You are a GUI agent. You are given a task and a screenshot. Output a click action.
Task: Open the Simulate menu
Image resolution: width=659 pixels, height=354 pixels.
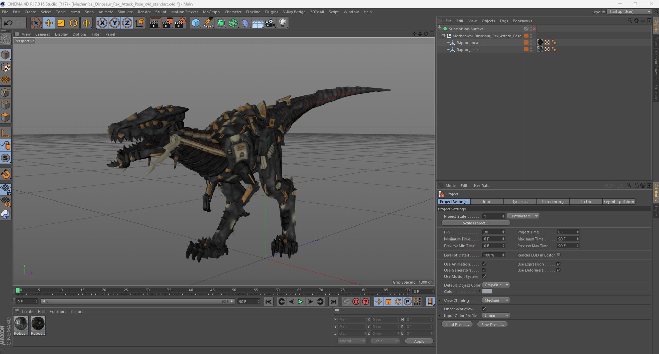pyautogui.click(x=125, y=12)
